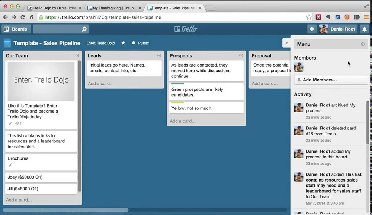Viewport: 372px width, 215px height.
Task: Click Add a card in Prospects list
Action: point(183,121)
